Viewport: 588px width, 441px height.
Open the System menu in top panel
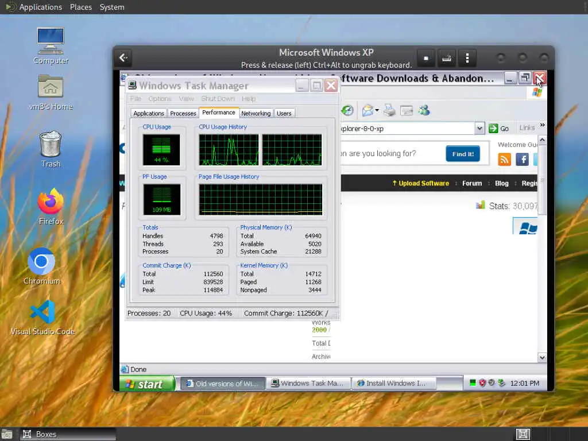coord(112,7)
